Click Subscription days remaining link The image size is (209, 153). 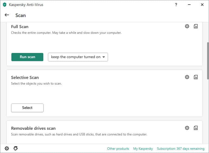point(181,149)
